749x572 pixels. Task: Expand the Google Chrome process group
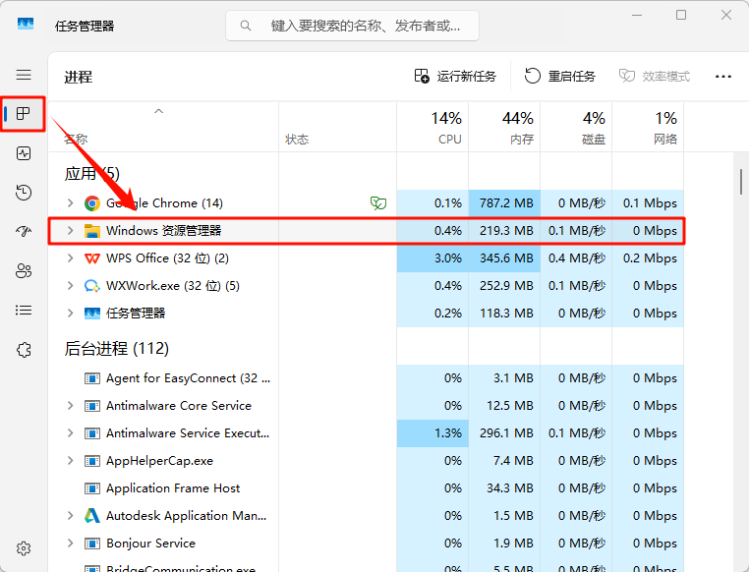[70, 203]
